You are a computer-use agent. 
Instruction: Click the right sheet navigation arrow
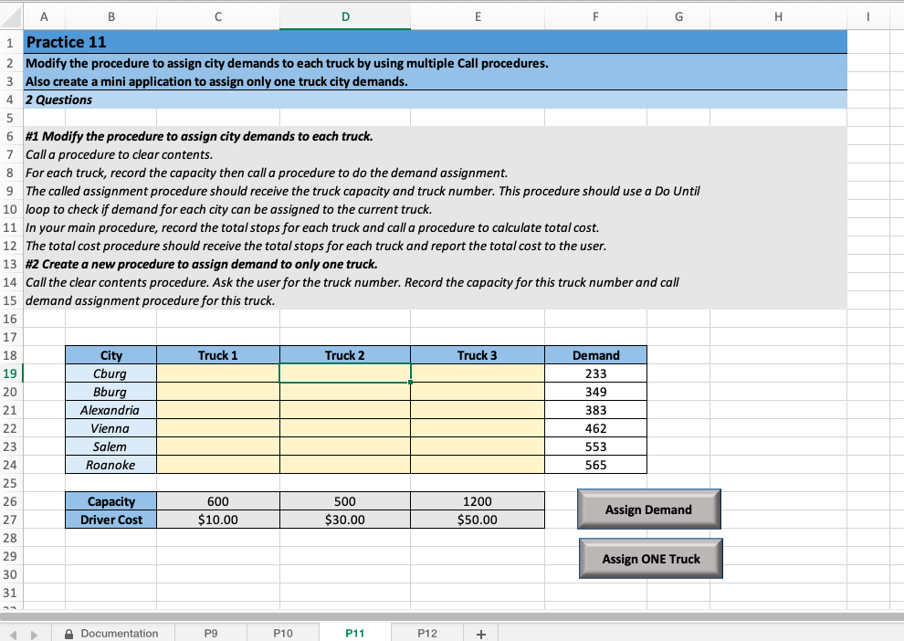coord(33,632)
